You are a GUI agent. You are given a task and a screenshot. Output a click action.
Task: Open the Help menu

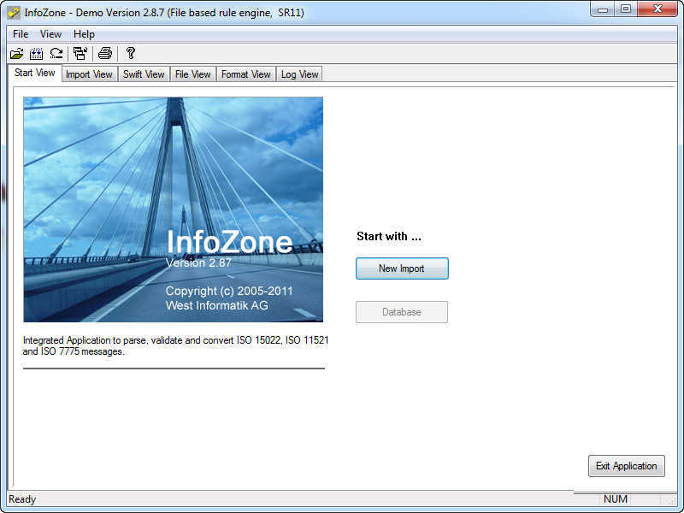84,34
